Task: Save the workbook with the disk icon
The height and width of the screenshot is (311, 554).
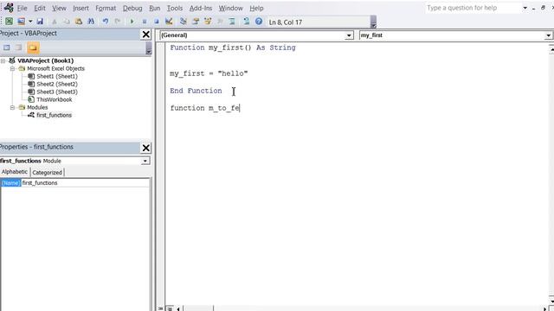Action: pos(40,22)
